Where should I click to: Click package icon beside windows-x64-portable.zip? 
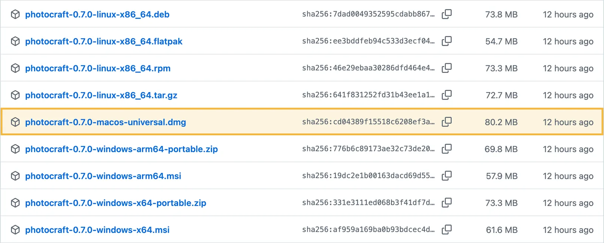coord(15,203)
